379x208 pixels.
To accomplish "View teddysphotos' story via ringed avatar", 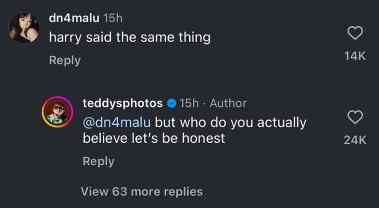I will point(57,112).
